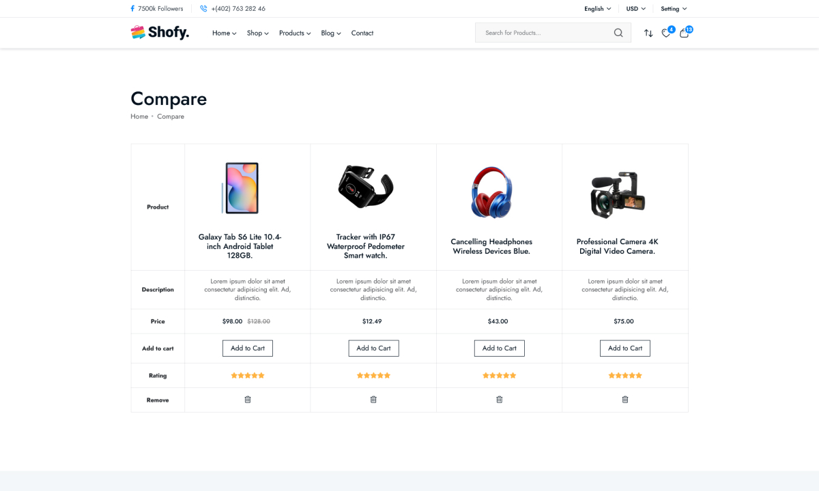Open the Blog menu
819x491 pixels.
(330, 33)
